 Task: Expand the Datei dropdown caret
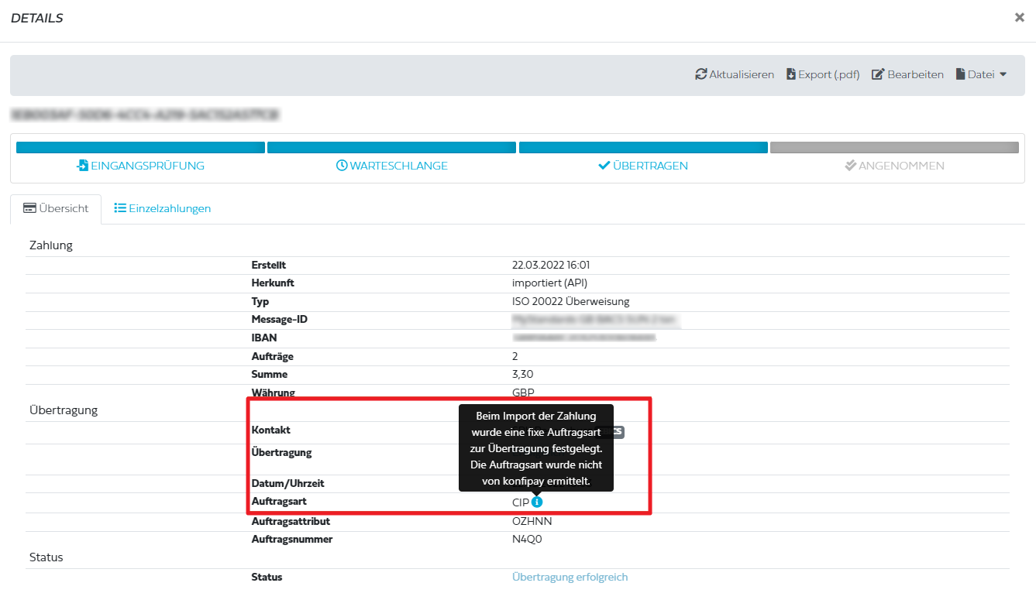[1003, 74]
